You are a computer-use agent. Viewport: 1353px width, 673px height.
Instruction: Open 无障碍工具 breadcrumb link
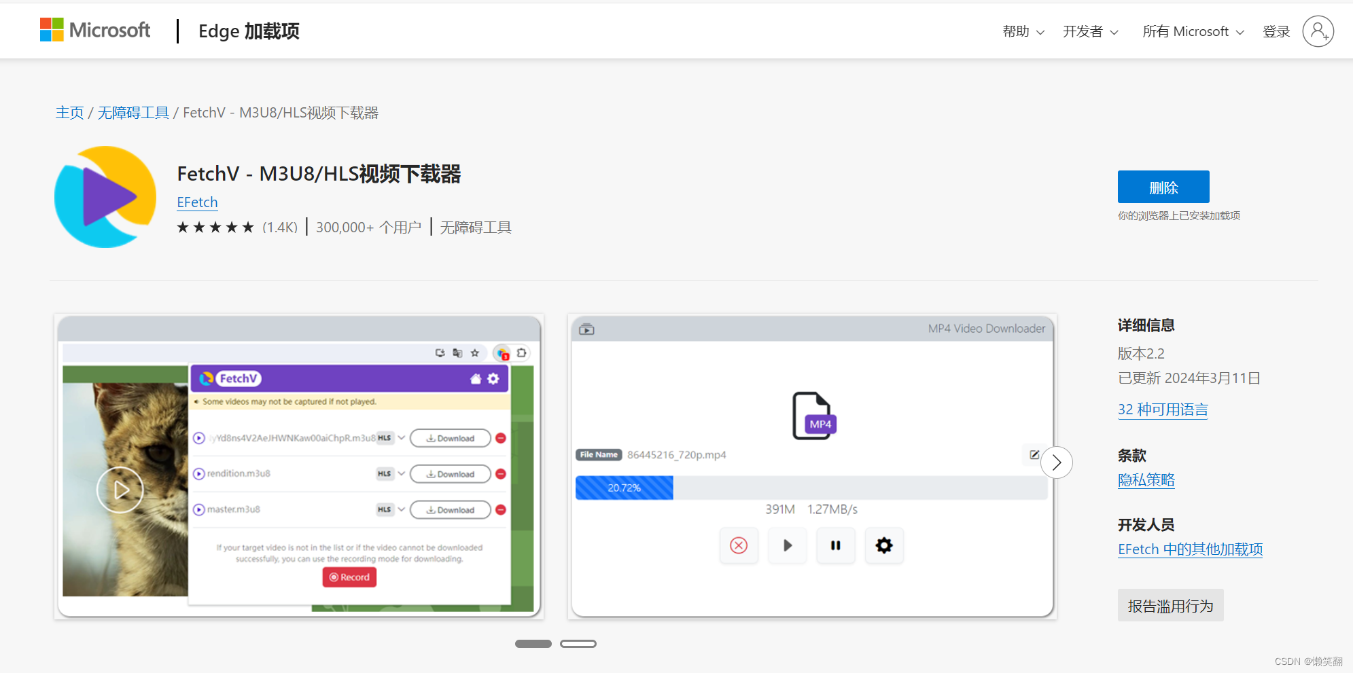pyautogui.click(x=133, y=113)
